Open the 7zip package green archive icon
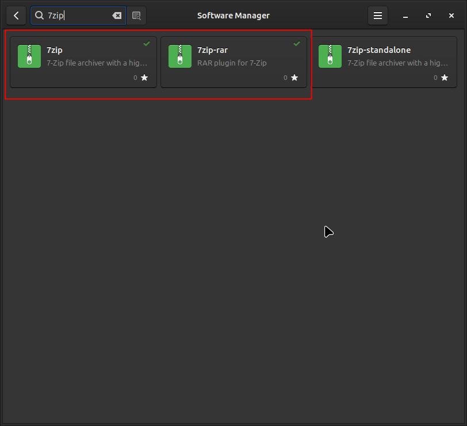 tap(29, 56)
